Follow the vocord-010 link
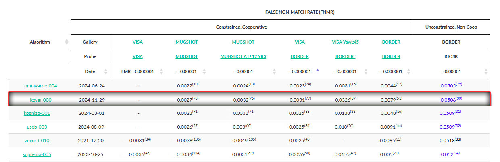 pos(37,141)
